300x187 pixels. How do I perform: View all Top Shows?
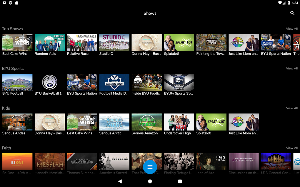[x=292, y=29]
